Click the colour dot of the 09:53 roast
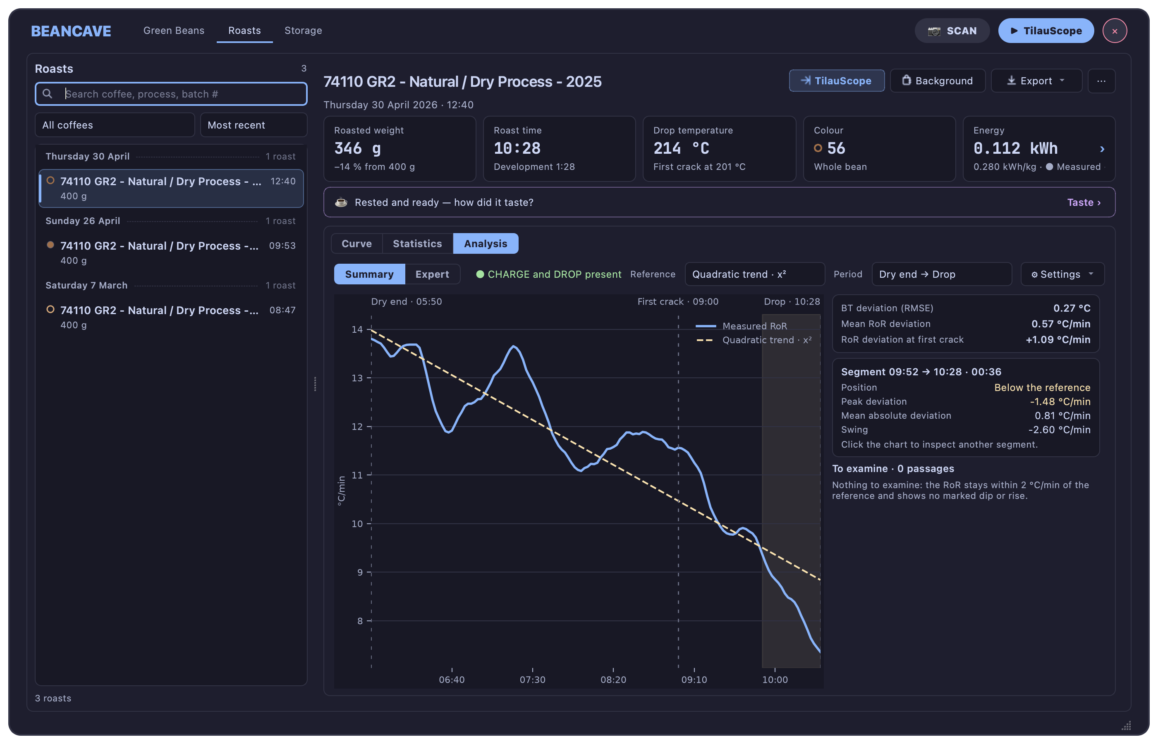This screenshot has width=1158, height=744. click(50, 244)
